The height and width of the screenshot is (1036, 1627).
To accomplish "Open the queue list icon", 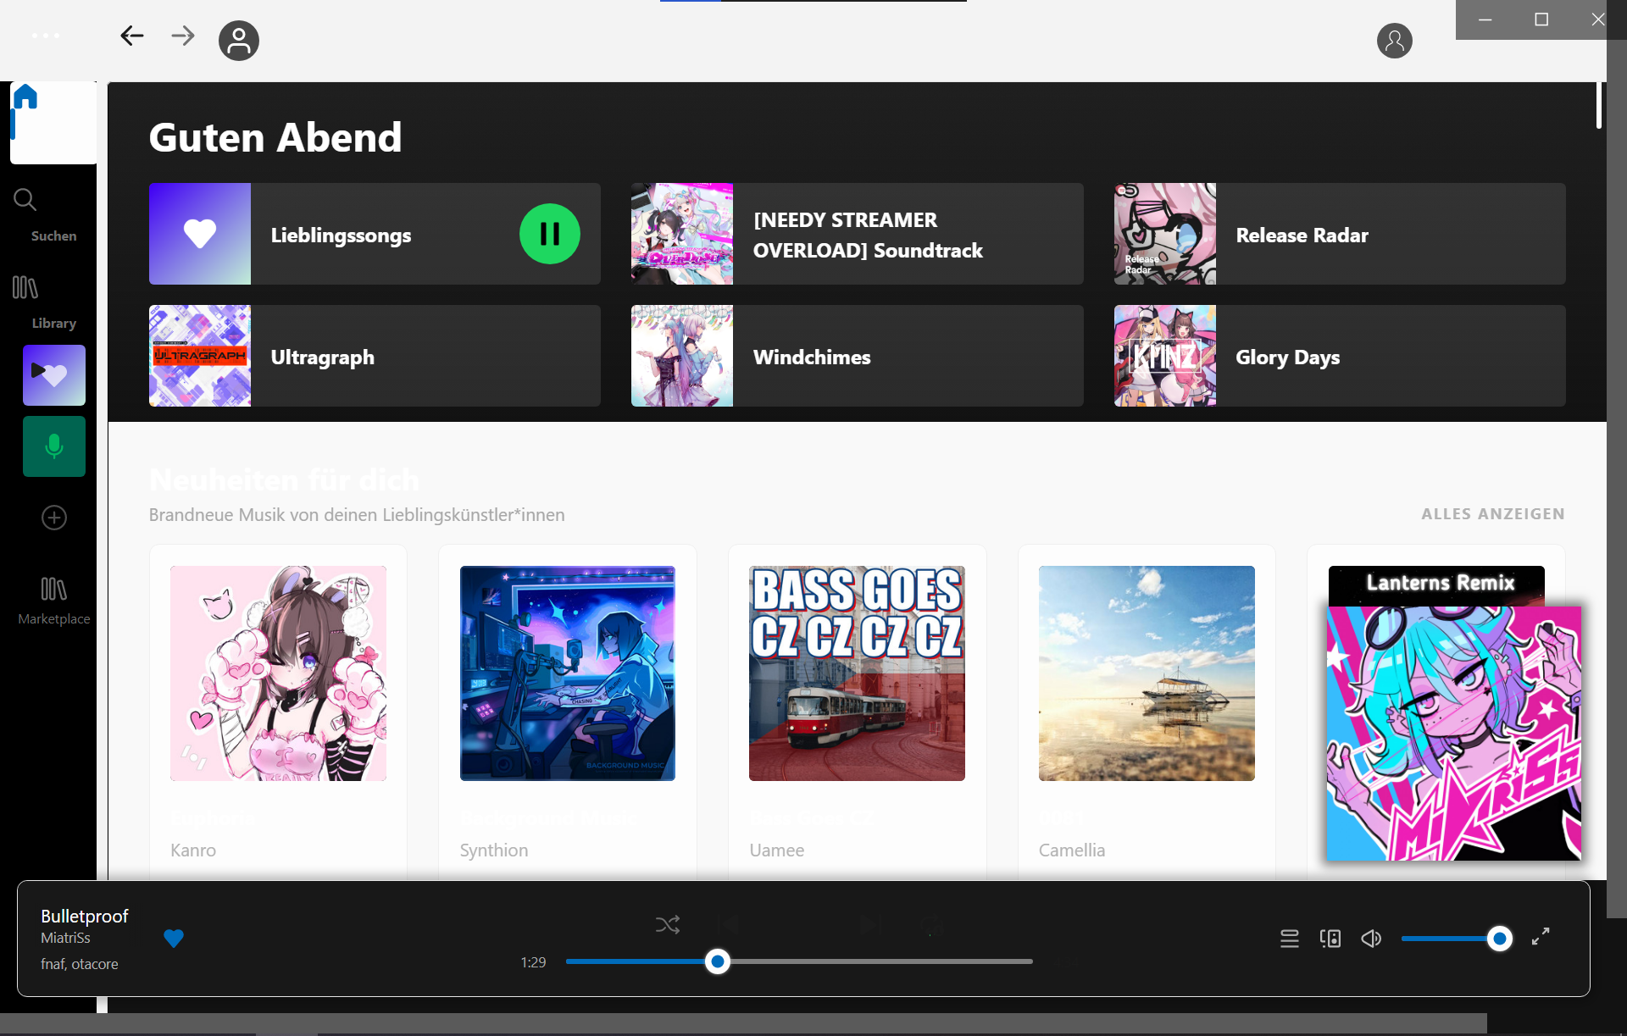I will [1289, 939].
